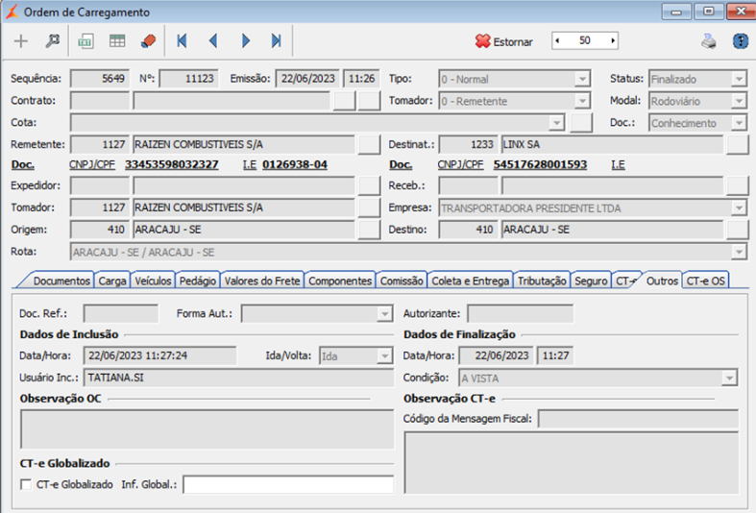Screen dimensions: 756x513
Task: Decrease record count with left stepper arrow
Action: coord(557,41)
